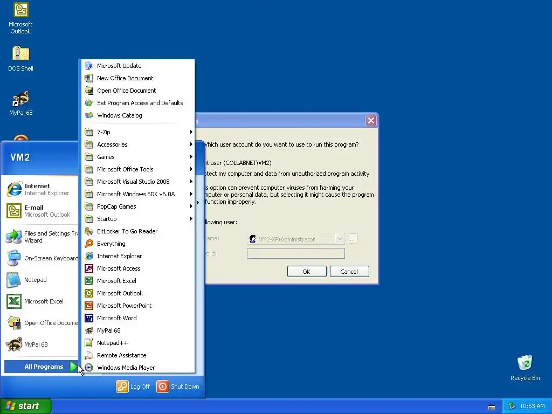Click the keyboard icon in the taskbar
The width and height of the screenshot is (552, 414).
pyautogui.click(x=492, y=407)
